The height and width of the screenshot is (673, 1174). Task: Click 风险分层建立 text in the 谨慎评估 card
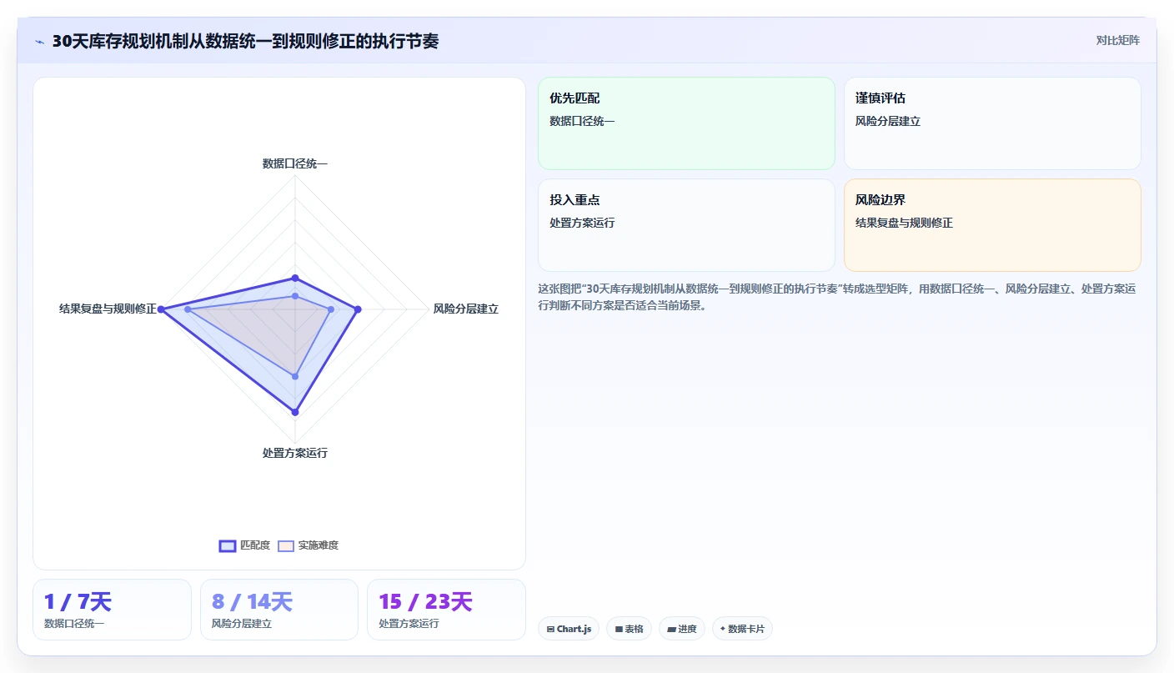click(x=888, y=121)
